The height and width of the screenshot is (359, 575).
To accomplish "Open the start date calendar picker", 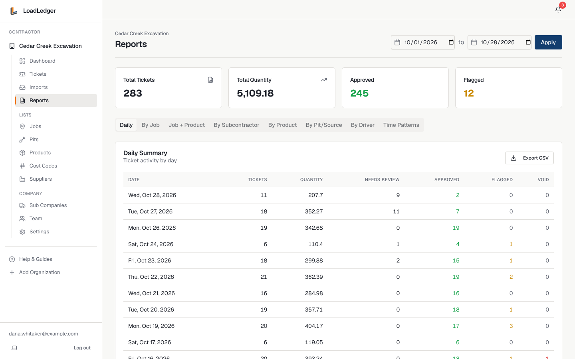I will pos(451,42).
